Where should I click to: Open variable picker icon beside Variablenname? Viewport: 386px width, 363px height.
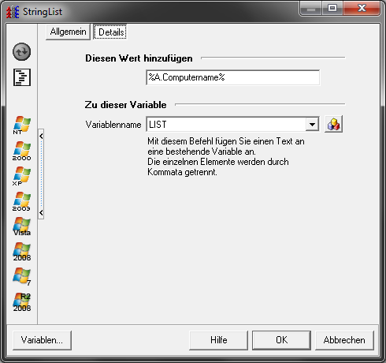point(333,124)
